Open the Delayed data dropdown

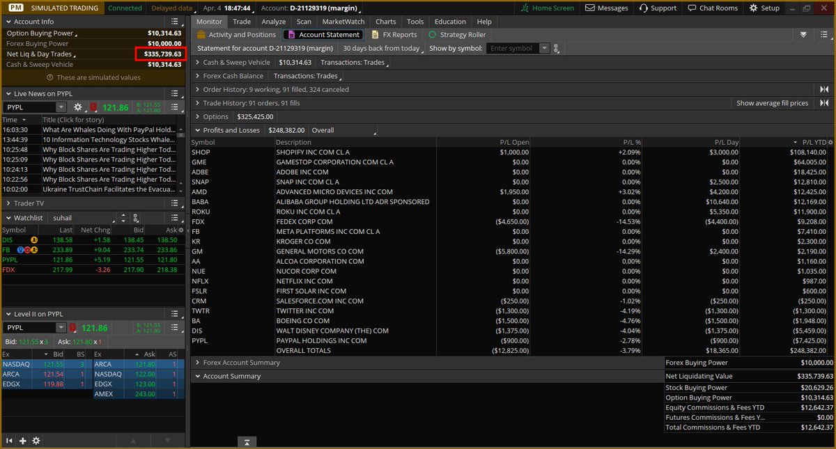173,8
